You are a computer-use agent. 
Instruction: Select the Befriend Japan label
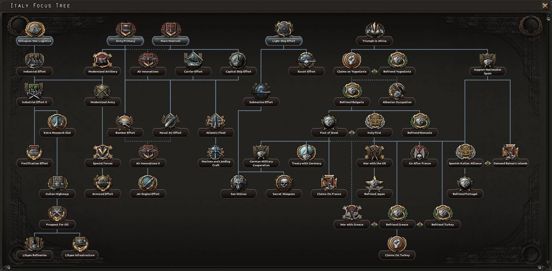(x=374, y=194)
